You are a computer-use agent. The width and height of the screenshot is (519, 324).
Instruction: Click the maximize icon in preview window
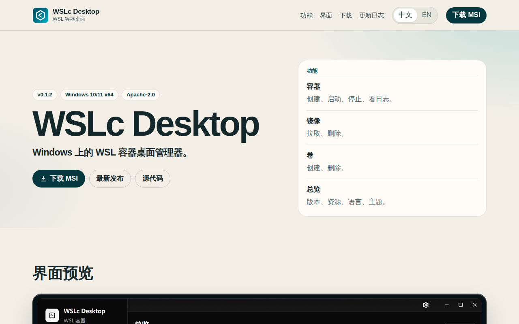point(461,305)
